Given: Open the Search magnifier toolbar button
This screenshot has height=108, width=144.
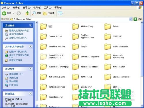Looking at the screenshot, I should click(36, 13).
